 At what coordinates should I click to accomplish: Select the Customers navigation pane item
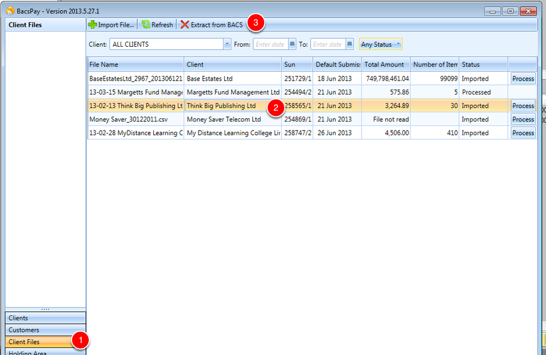pos(45,330)
